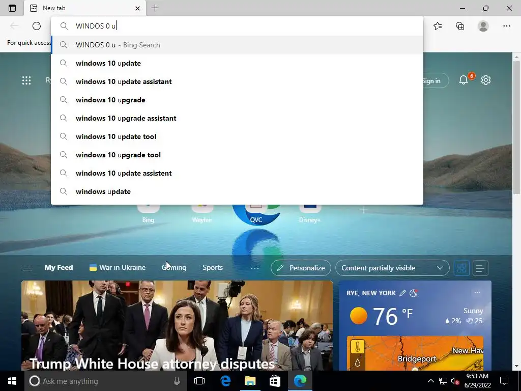Image resolution: width=521 pixels, height=391 pixels.
Task: Choose 'windows 10 update assistant' suggestion
Action: (237, 81)
